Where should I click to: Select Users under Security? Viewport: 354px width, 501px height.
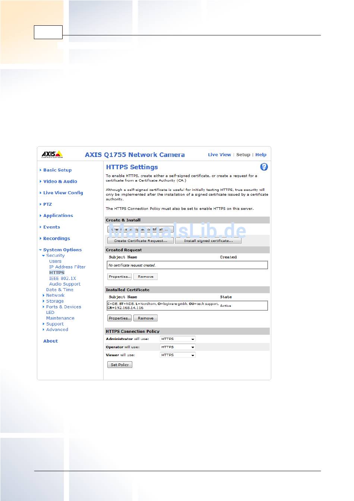click(55, 261)
